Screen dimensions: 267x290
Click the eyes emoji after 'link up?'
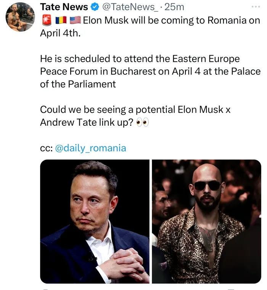click(142, 122)
